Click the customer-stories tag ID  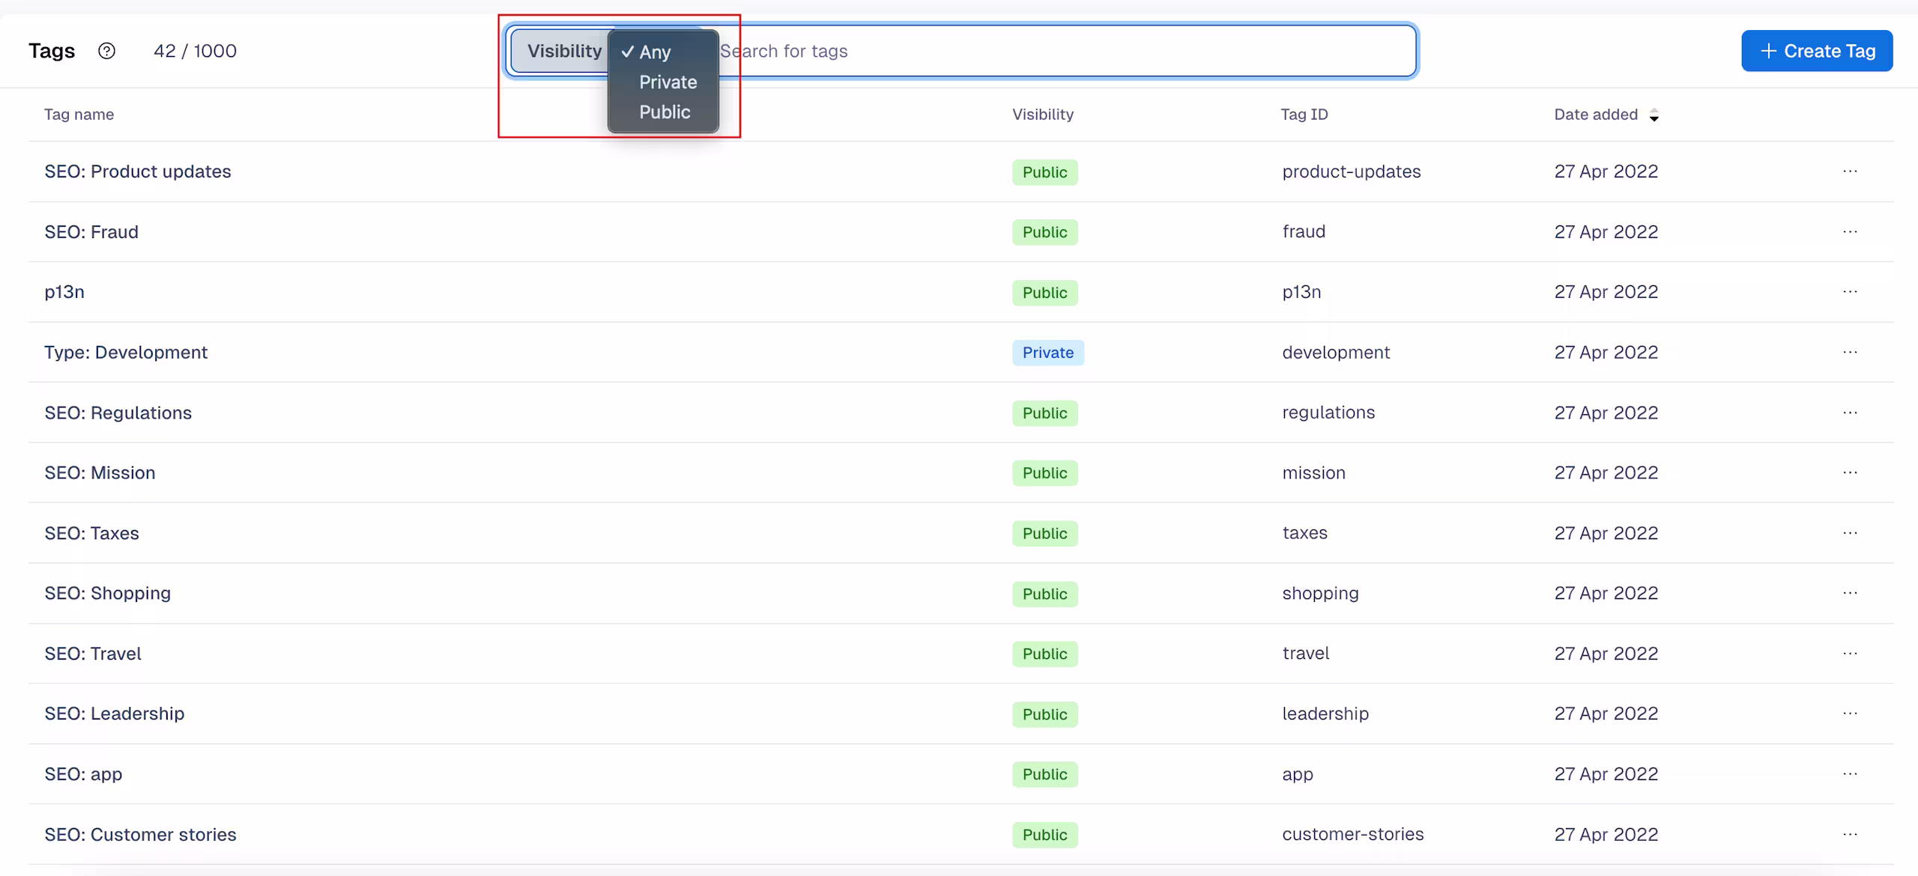pyautogui.click(x=1352, y=834)
